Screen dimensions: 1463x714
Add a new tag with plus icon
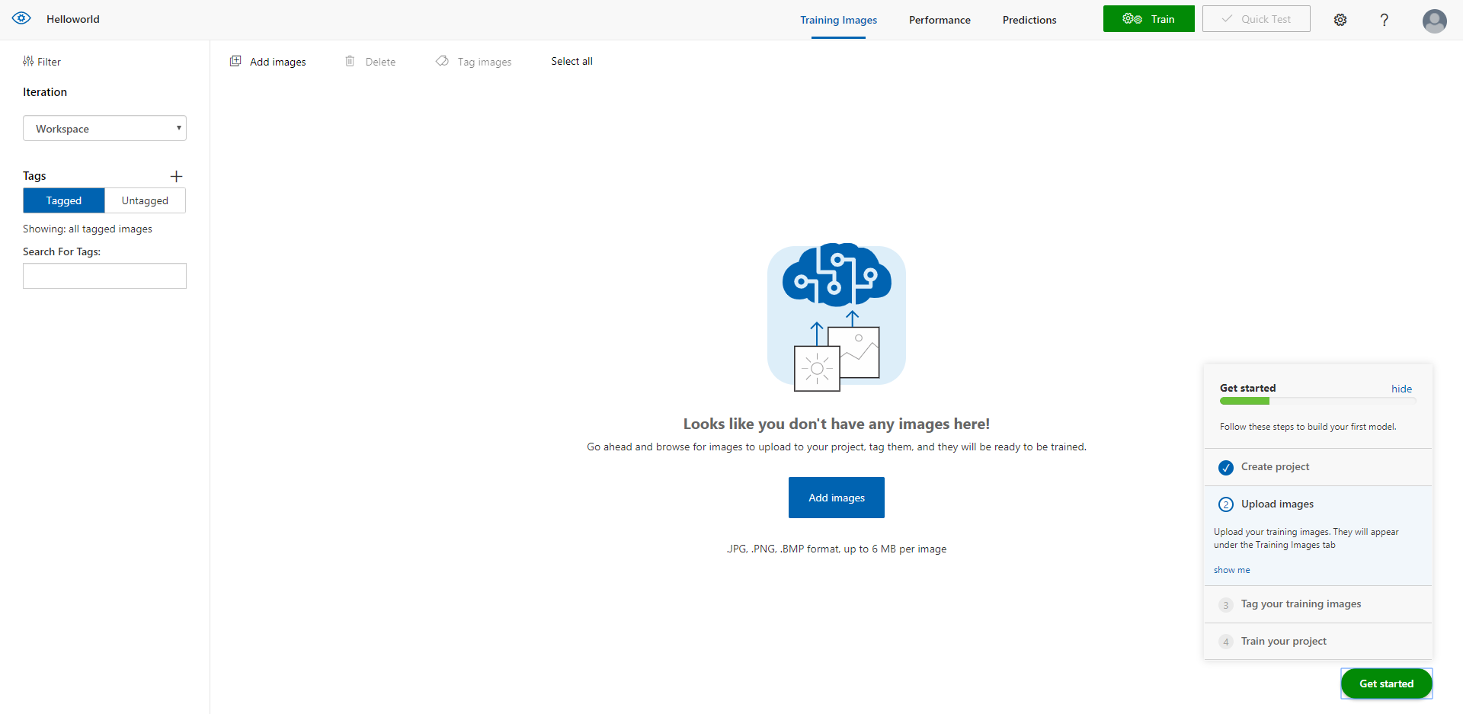pyautogui.click(x=176, y=176)
